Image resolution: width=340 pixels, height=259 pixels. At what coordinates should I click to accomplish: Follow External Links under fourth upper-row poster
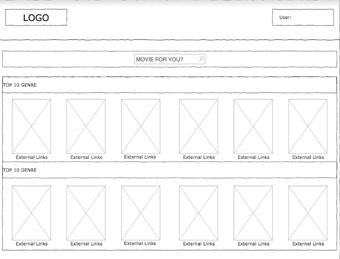[199, 157]
